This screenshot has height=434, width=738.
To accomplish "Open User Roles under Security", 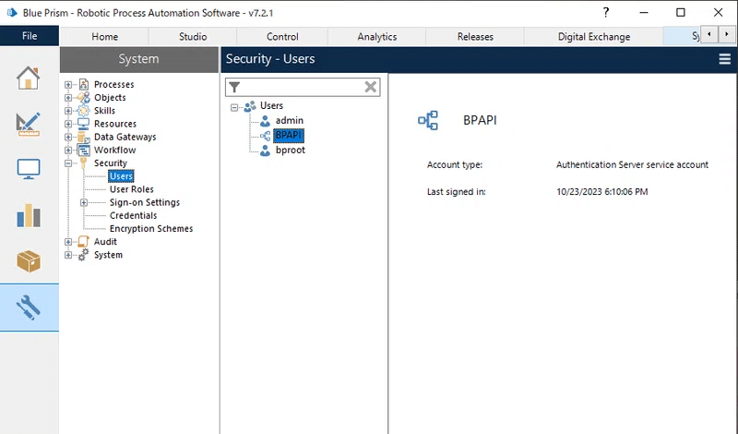I will pyautogui.click(x=132, y=189).
